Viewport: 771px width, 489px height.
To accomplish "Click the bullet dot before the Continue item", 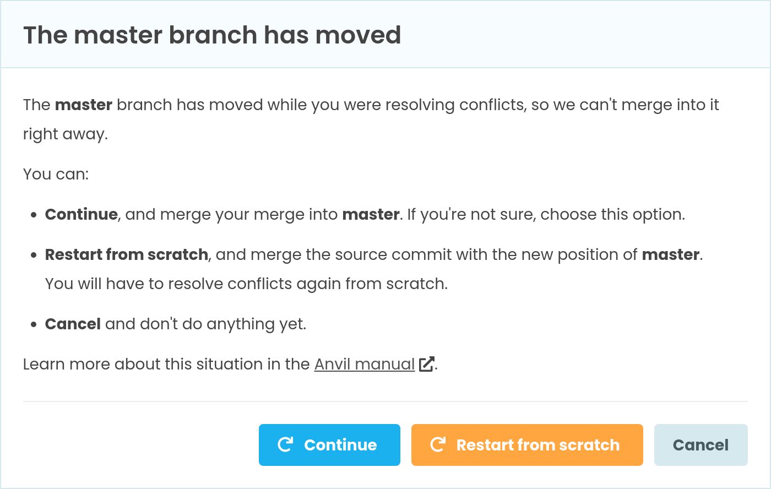I will pos(34,215).
